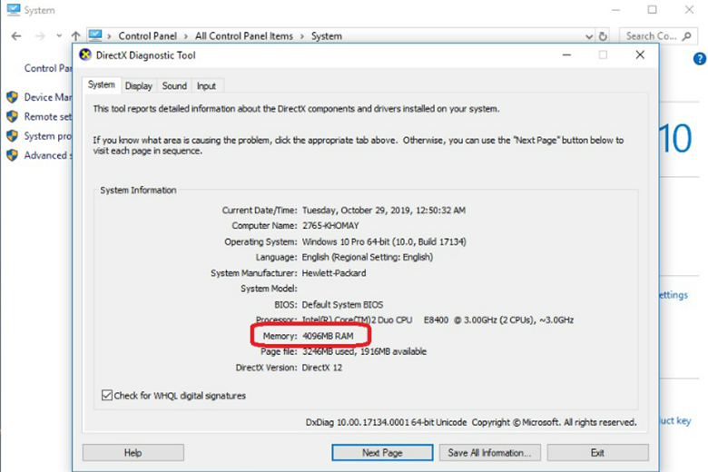Click the shield icon beside Remote settings
Image resolution: width=708 pixels, height=472 pixels.
point(13,116)
